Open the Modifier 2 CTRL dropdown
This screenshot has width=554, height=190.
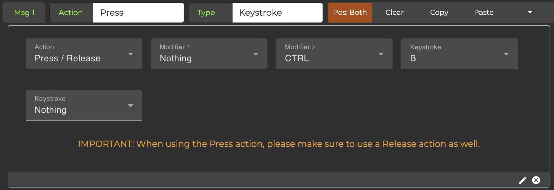click(334, 54)
